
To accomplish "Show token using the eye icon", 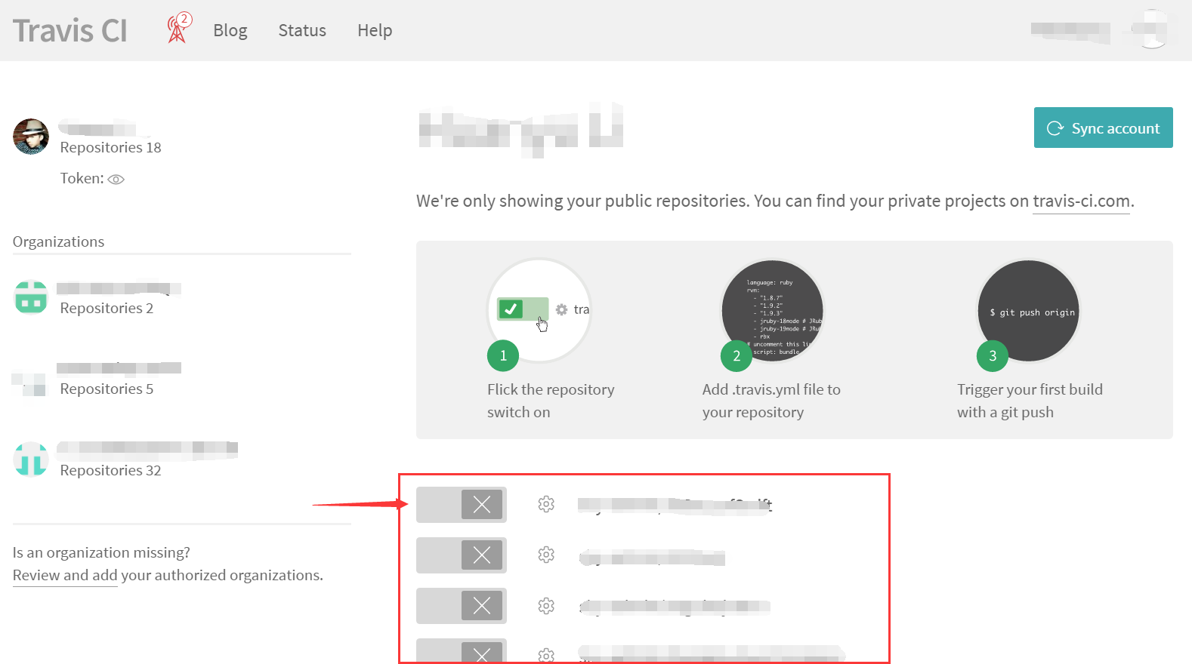I will (116, 180).
